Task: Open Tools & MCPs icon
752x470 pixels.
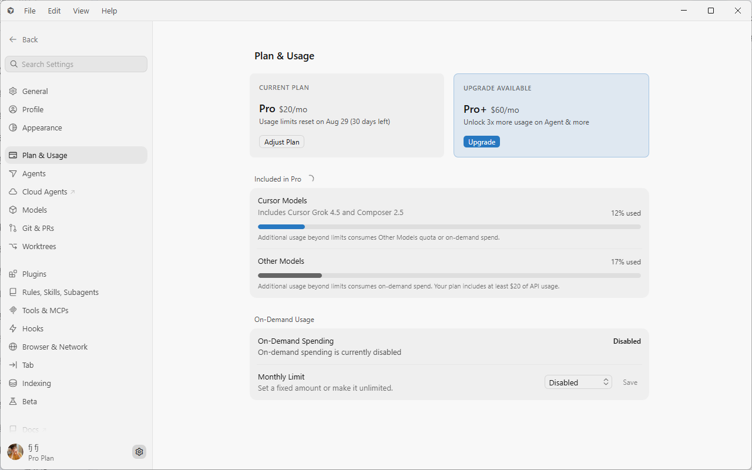Action: coord(13,310)
